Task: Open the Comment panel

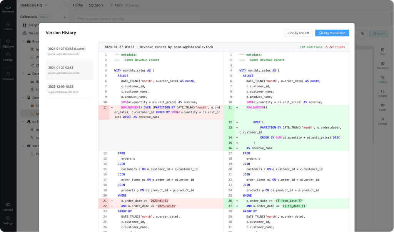Action: [382, 65]
